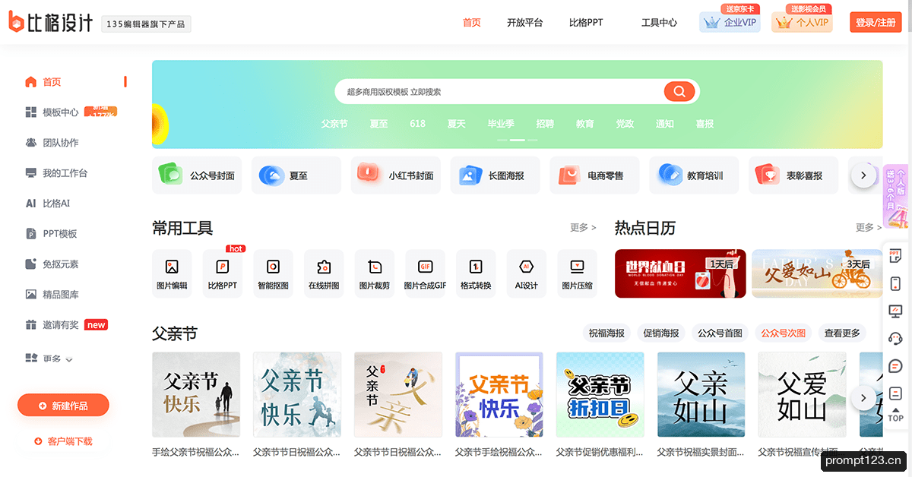The width and height of the screenshot is (912, 477).
Task: Open the 图片裁剪 tool
Action: click(375, 273)
